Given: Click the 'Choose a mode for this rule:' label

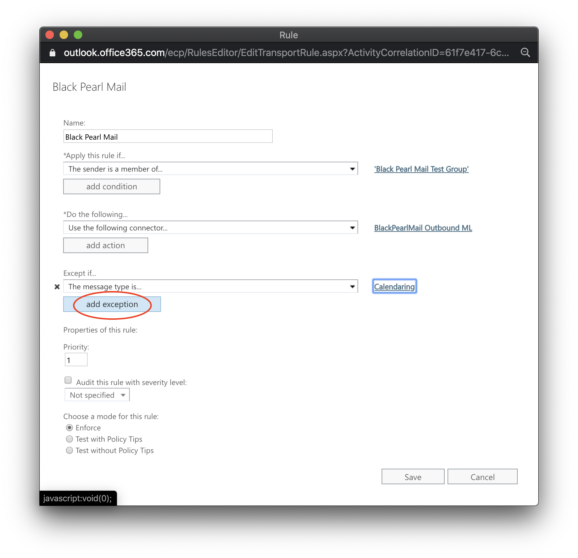Looking at the screenshot, I should pyautogui.click(x=111, y=417).
